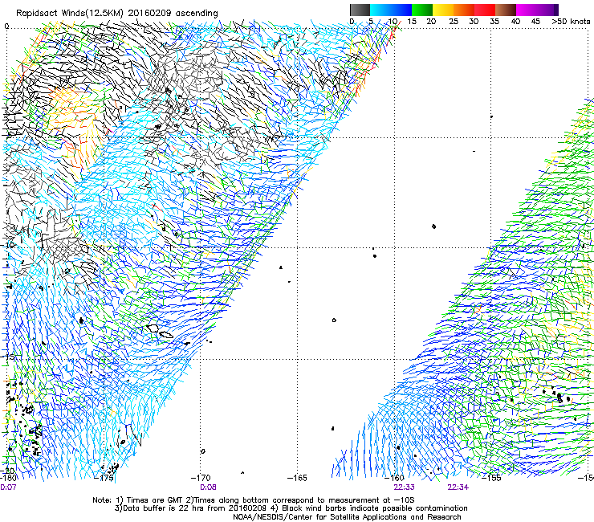Screen dimensions: 594x522
Task: Click the 'Rapidscat Winds(12.5KM) 20160209 ascending' title
Action: [117, 13]
